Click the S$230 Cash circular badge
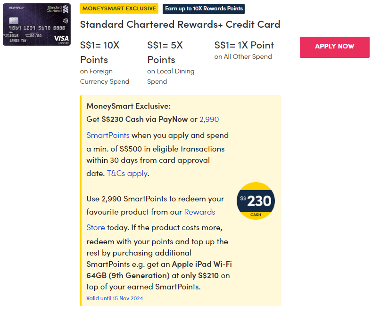The height and width of the screenshot is (312, 372). (x=255, y=201)
